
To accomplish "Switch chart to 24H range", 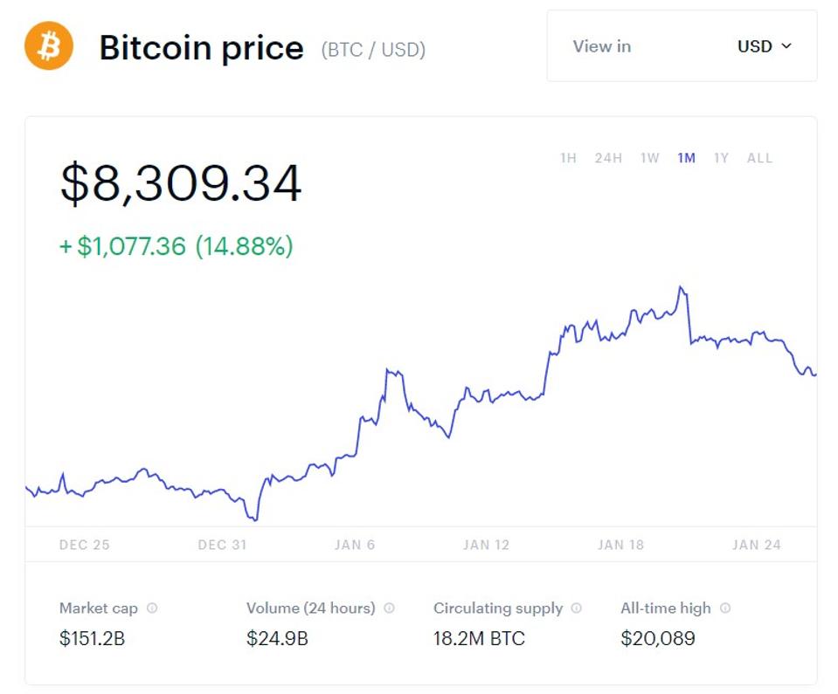I will pos(608,158).
